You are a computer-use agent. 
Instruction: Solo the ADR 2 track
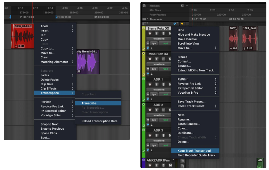point(164,110)
